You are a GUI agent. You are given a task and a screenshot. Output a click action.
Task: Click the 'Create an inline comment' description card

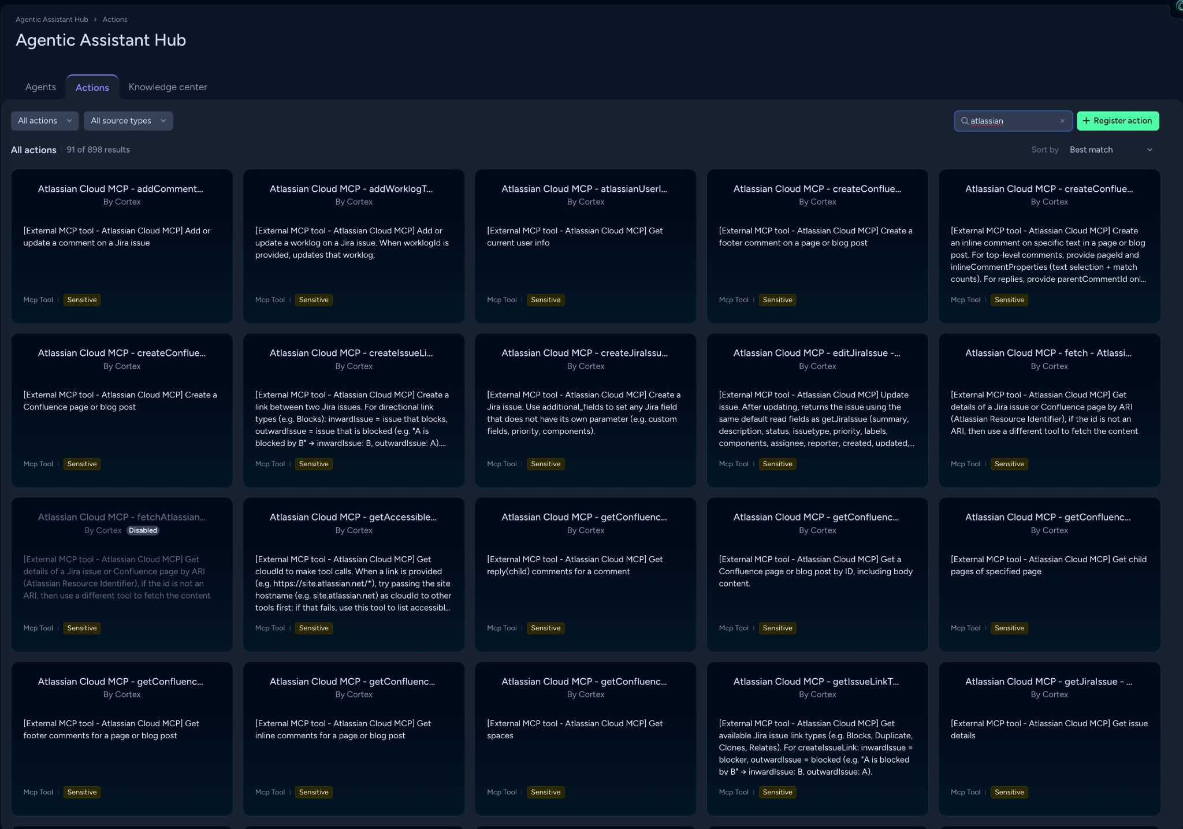coord(1049,246)
